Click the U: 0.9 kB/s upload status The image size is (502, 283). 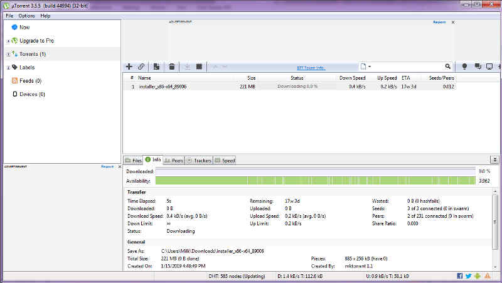coord(387,276)
